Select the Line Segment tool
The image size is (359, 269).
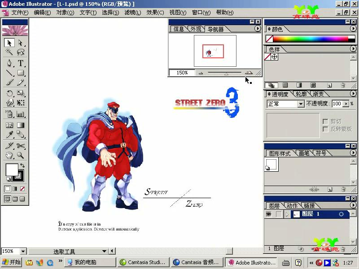9,73
